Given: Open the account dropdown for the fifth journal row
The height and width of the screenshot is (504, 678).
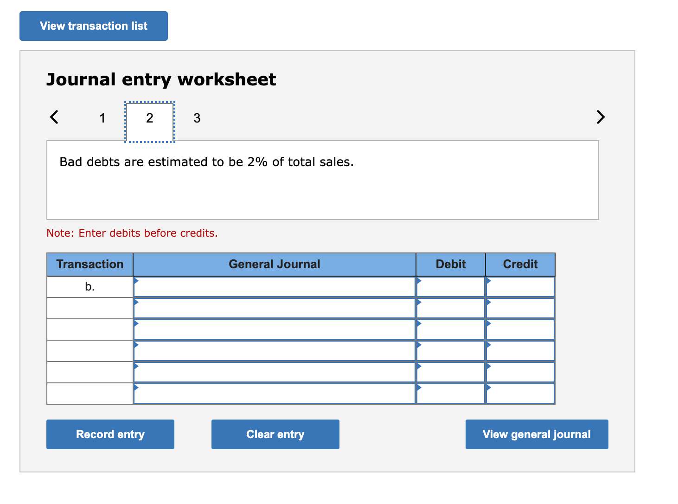Looking at the screenshot, I should point(136,366).
